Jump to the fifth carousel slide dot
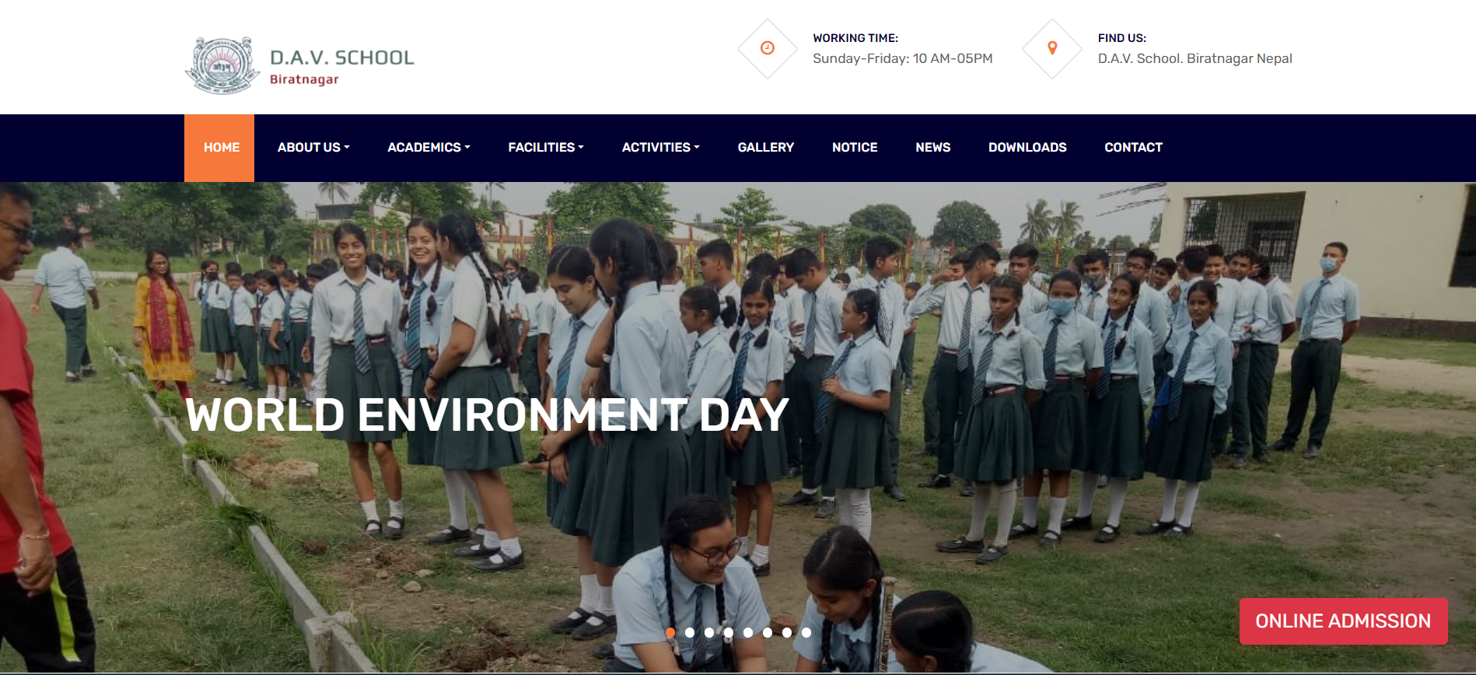The height and width of the screenshot is (675, 1476). pyautogui.click(x=748, y=633)
